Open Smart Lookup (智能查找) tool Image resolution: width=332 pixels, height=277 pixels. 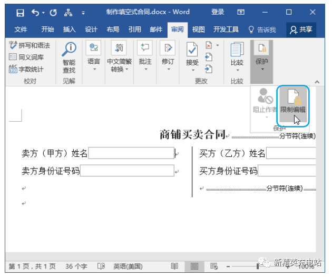69,57
